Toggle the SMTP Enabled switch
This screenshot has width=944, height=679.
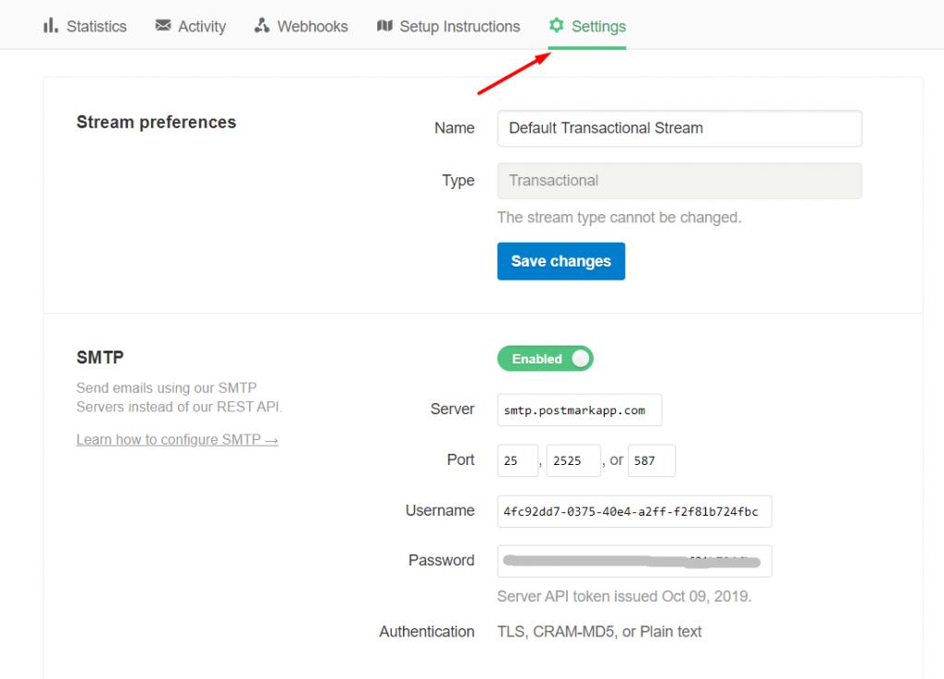coord(545,359)
